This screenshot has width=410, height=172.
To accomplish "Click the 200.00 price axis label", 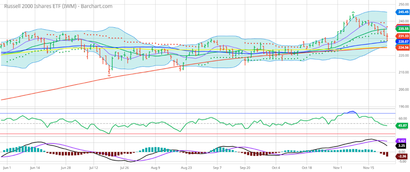I will point(403,90).
